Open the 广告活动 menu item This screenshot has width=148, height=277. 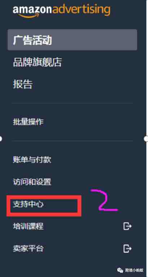(x=72, y=40)
